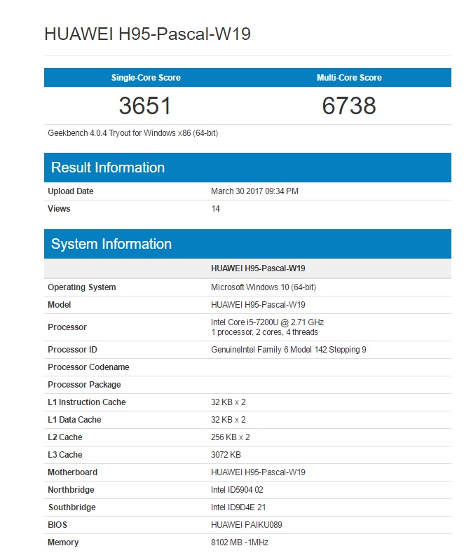Click the Views count of 14
This screenshot has width=471, height=560.
tap(216, 209)
